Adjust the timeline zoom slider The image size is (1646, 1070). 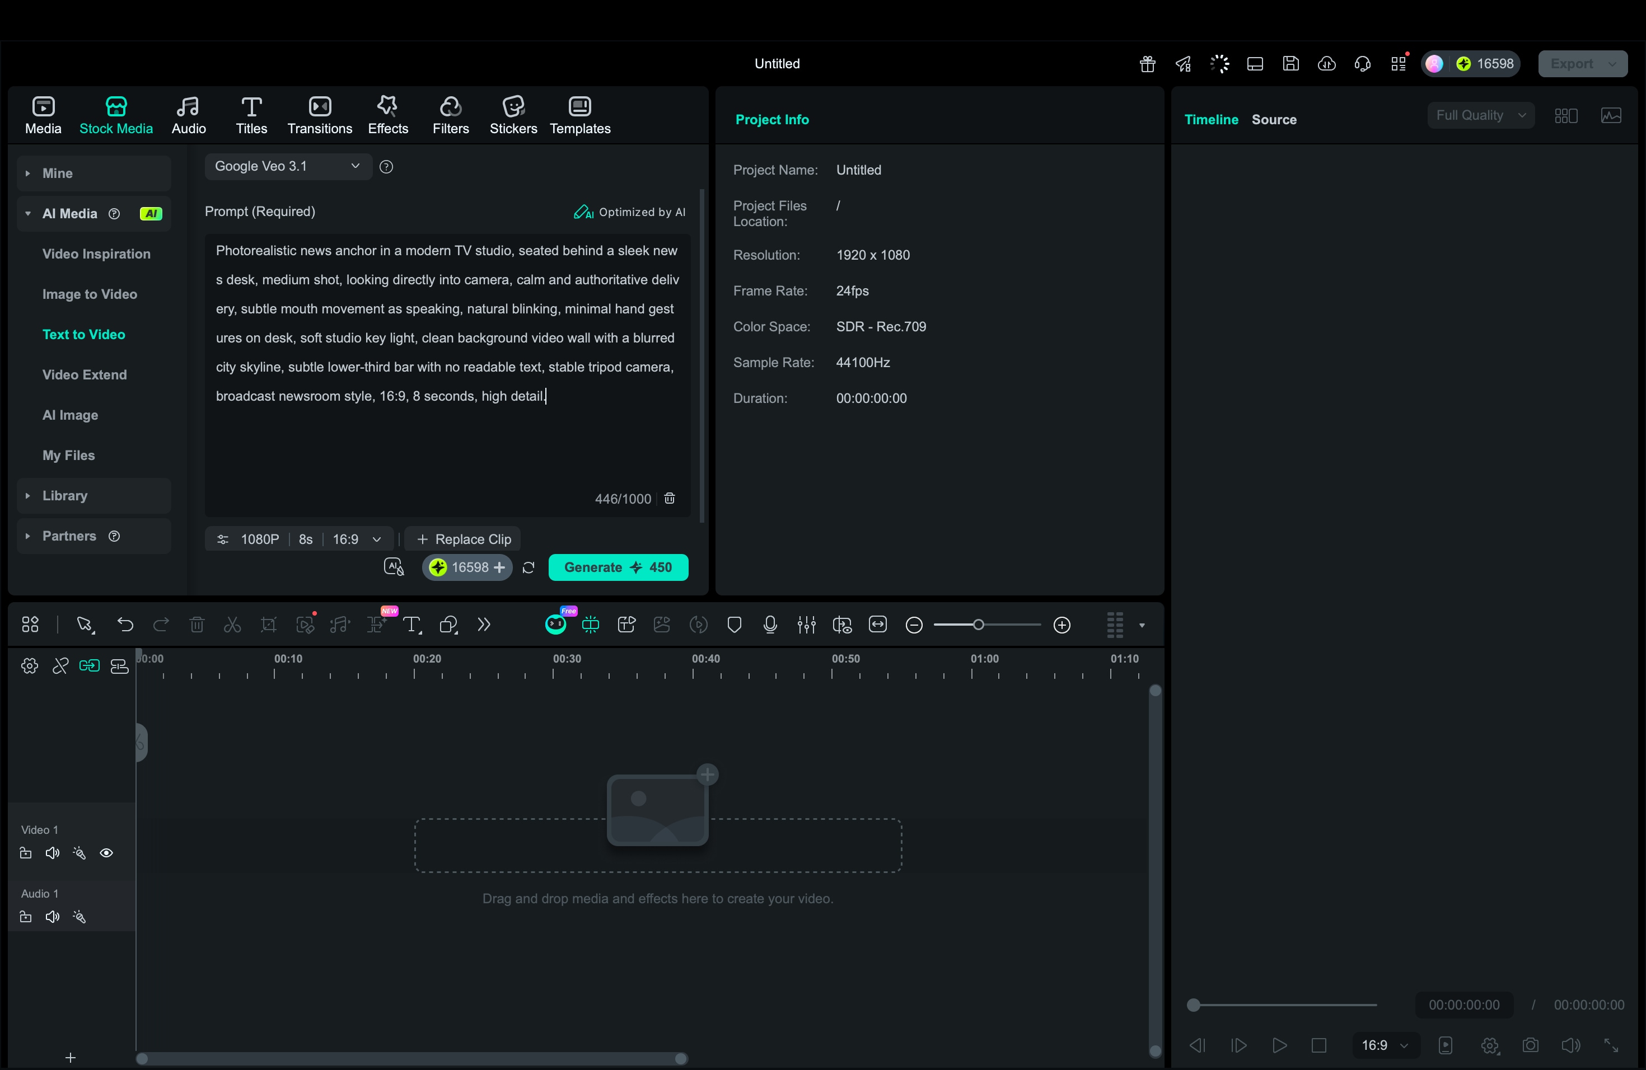[980, 624]
